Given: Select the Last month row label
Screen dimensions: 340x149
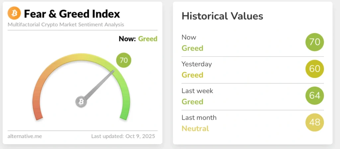Looking at the screenshot, I should [199, 118].
